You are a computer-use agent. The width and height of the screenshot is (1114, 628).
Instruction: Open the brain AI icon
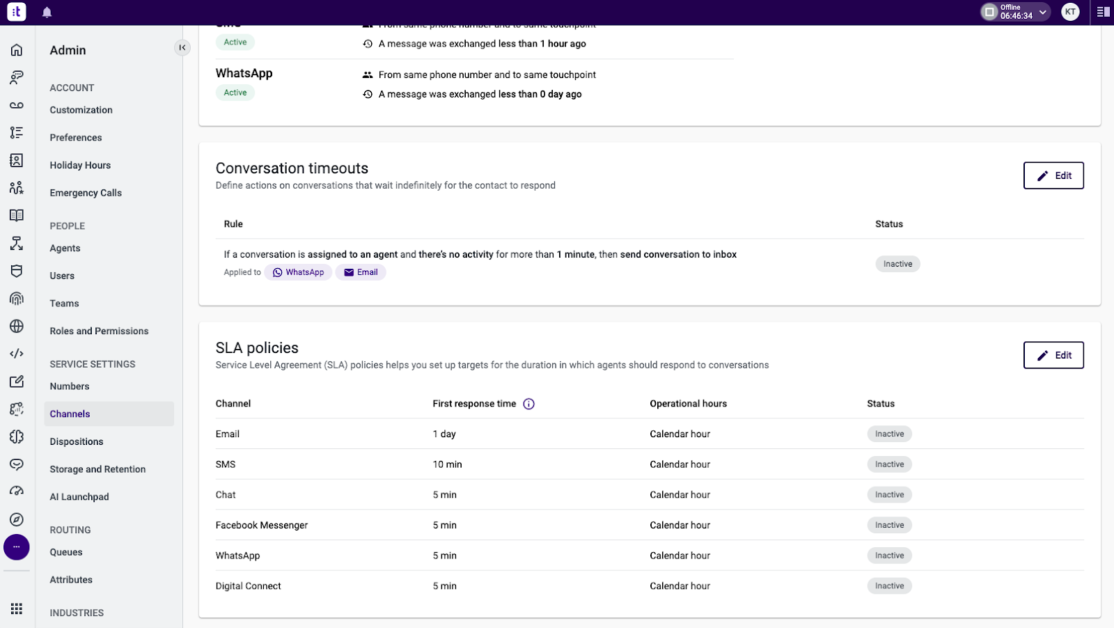click(17, 437)
